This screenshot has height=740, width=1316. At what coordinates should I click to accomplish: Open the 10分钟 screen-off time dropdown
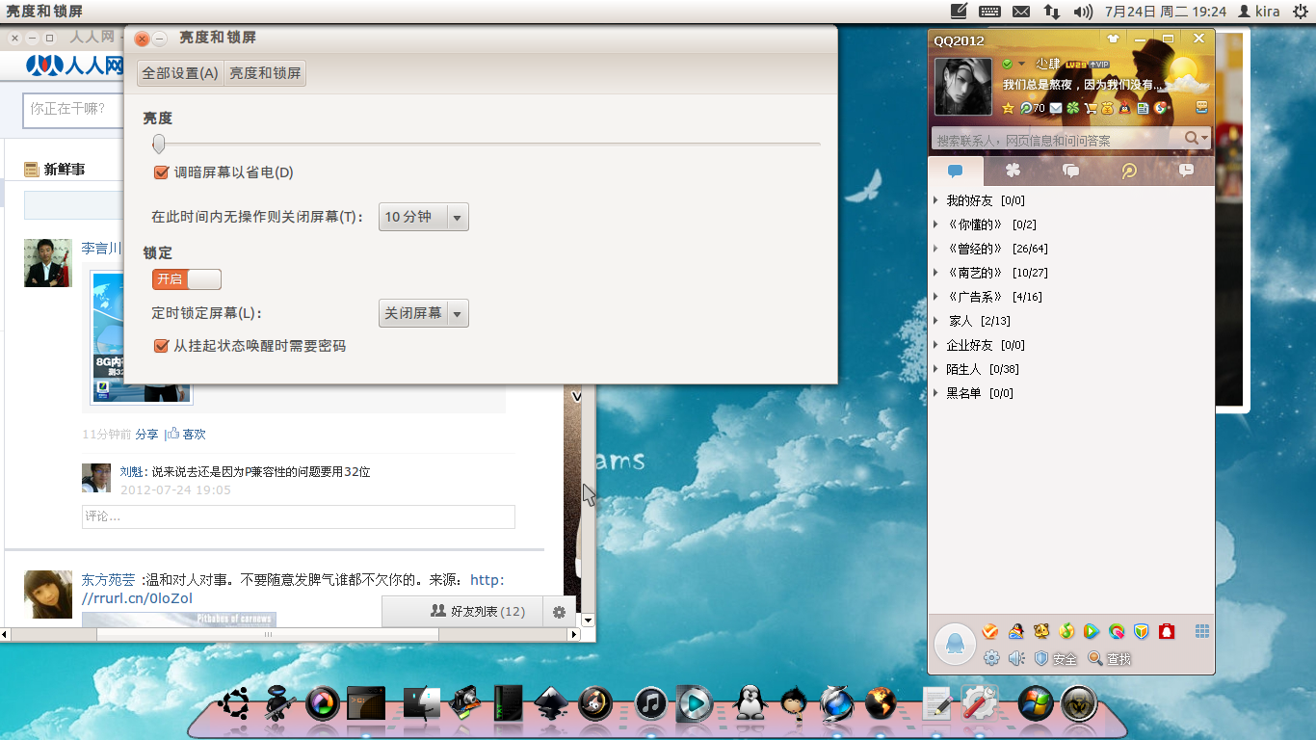(424, 217)
